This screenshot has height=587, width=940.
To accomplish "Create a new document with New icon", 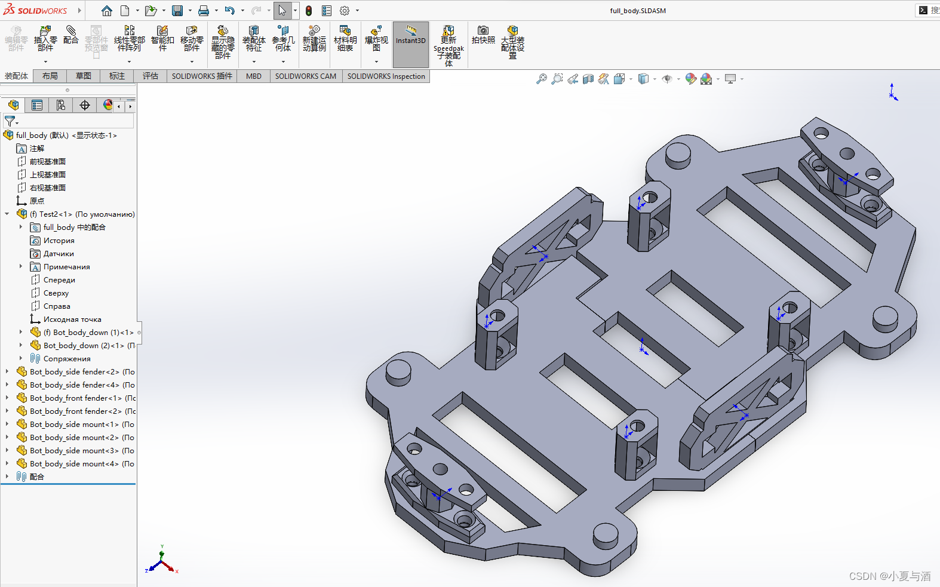I will pos(125,11).
